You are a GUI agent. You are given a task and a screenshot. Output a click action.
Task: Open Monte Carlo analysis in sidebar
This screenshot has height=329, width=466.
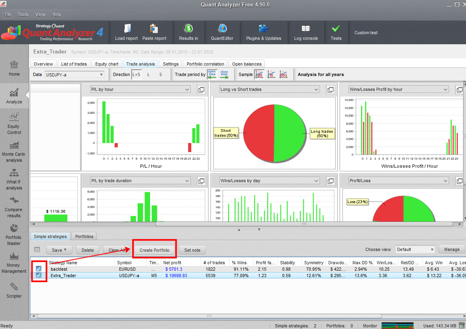[x=14, y=151]
